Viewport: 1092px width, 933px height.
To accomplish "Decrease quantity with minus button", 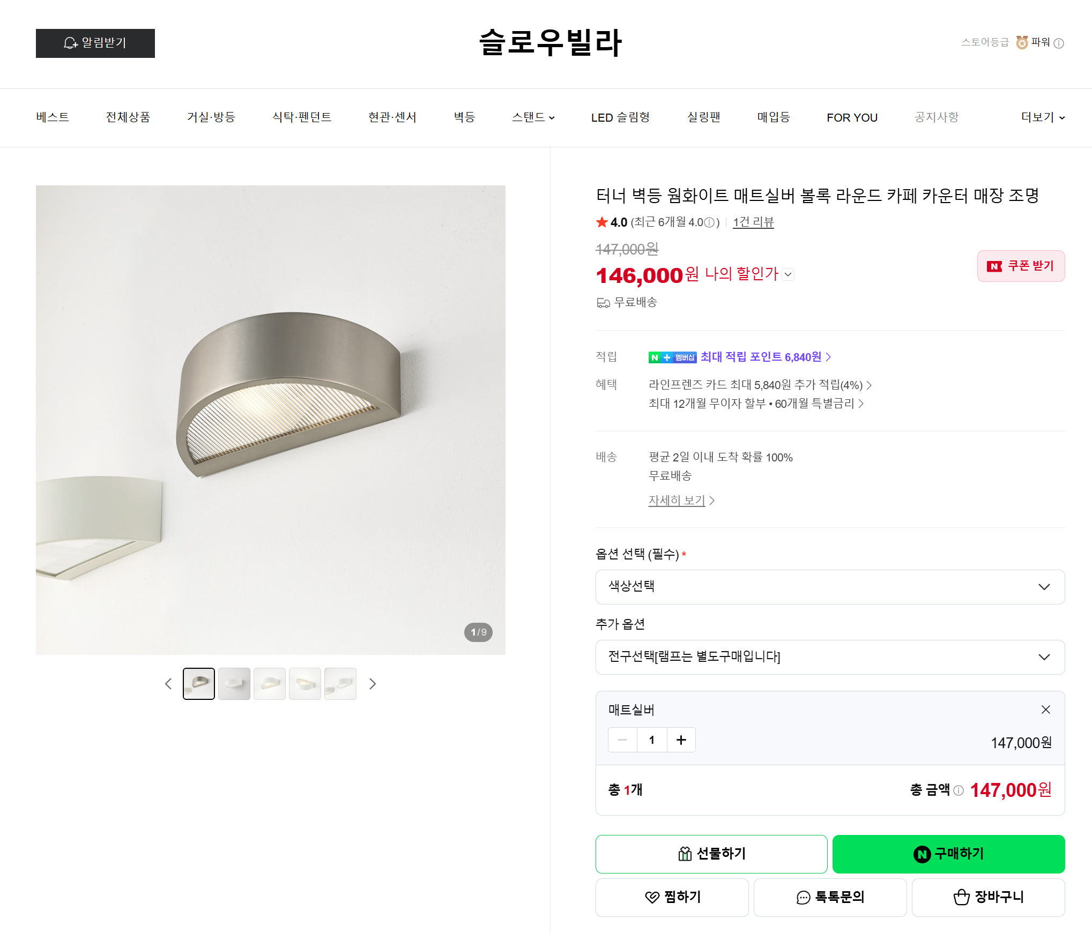I will click(622, 740).
